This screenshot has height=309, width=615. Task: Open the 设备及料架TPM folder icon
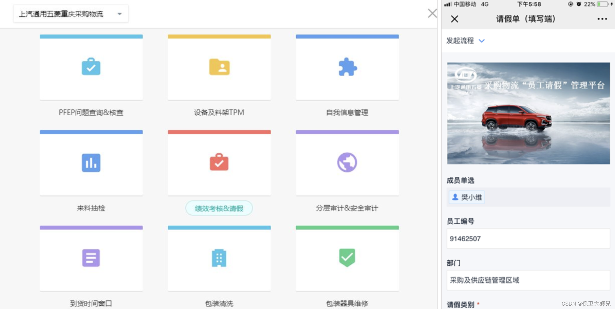(x=219, y=67)
